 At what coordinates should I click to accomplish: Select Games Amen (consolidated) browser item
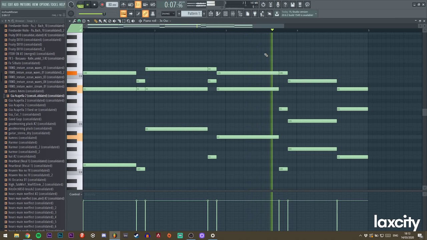pyautogui.click(x=26, y=91)
